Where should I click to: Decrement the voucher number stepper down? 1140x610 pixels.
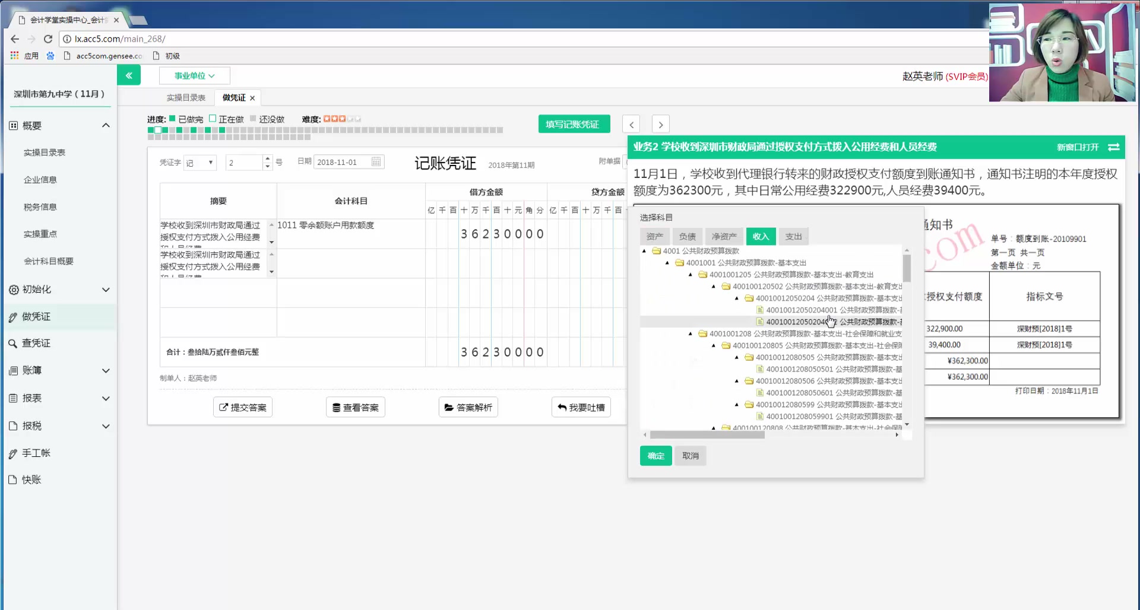click(267, 166)
